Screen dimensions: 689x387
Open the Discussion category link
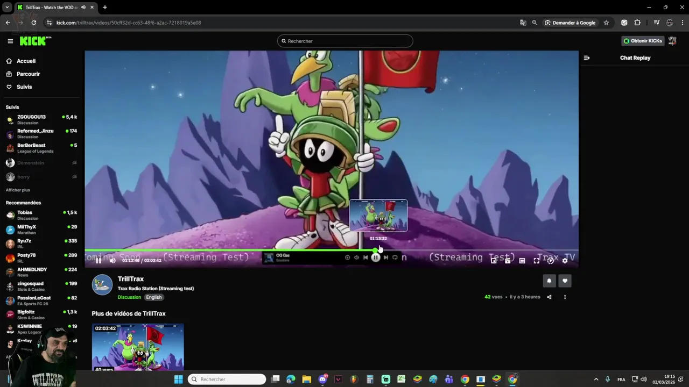(x=129, y=297)
